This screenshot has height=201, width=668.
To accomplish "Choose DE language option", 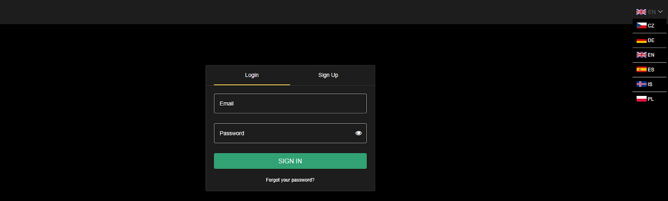I will click(x=649, y=40).
